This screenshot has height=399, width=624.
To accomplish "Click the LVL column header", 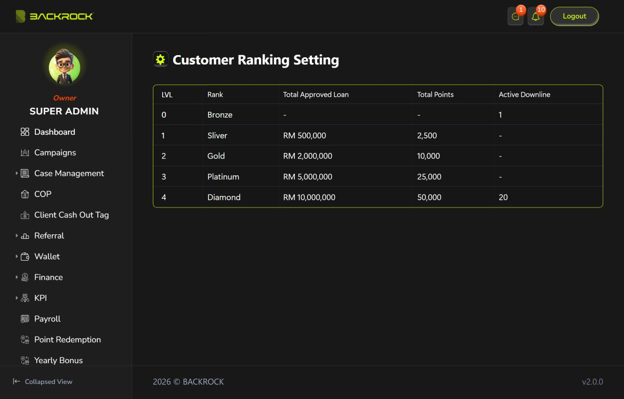I will tap(167, 95).
